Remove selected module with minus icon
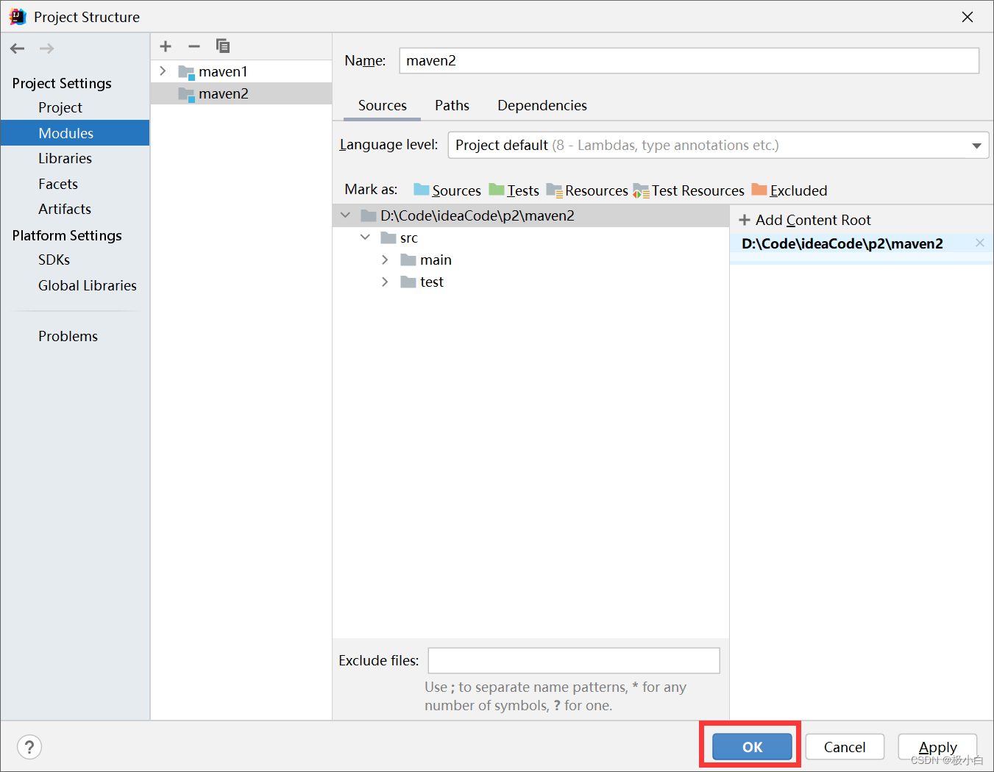Image resolution: width=994 pixels, height=772 pixels. (194, 46)
